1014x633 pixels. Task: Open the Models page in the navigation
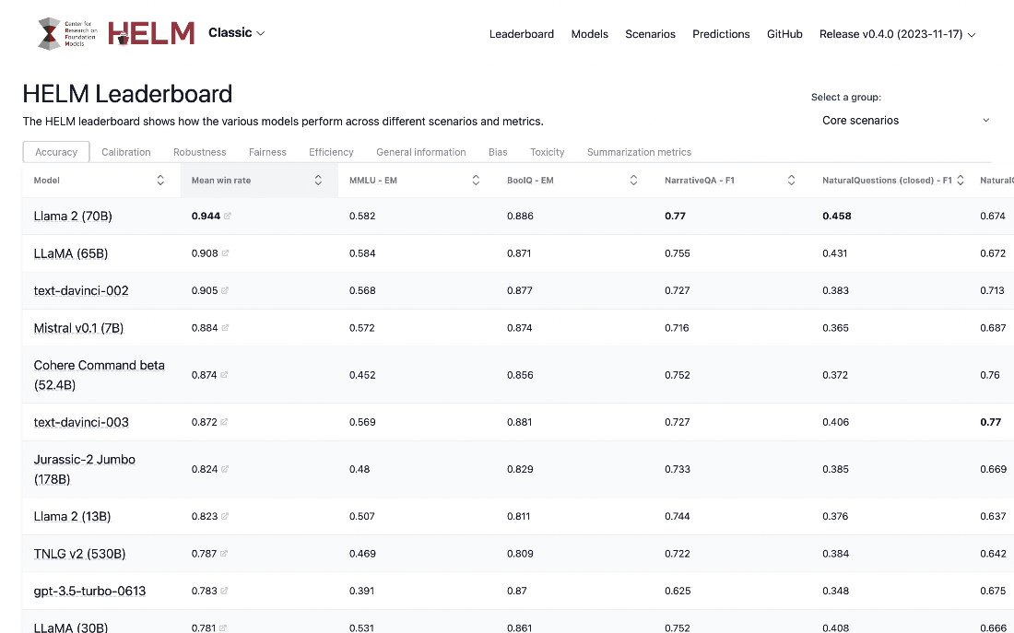[x=589, y=33]
